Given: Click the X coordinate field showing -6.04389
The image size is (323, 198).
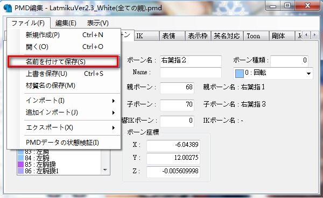Looking at the screenshot, I should pyautogui.click(x=173, y=145).
